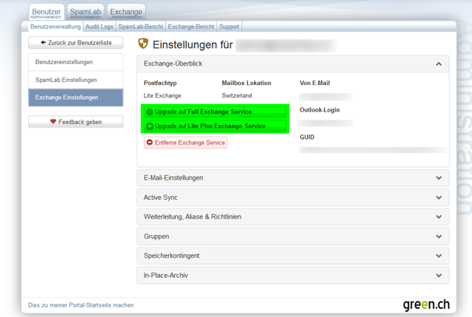Click the green.ch logo

[x=426, y=303]
